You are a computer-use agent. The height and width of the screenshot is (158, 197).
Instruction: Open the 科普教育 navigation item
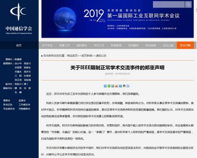click(116, 45)
